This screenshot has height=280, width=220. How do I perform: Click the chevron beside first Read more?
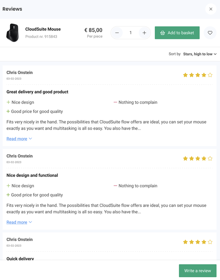pyautogui.click(x=30, y=139)
